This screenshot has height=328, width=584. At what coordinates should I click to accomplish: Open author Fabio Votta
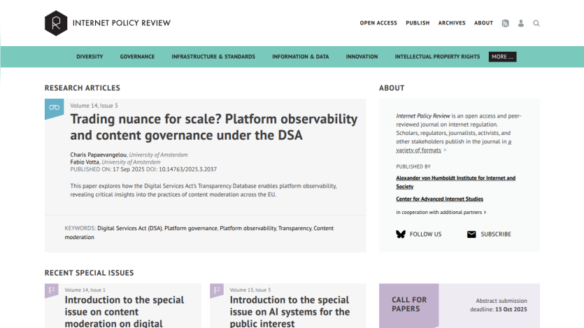coord(85,162)
